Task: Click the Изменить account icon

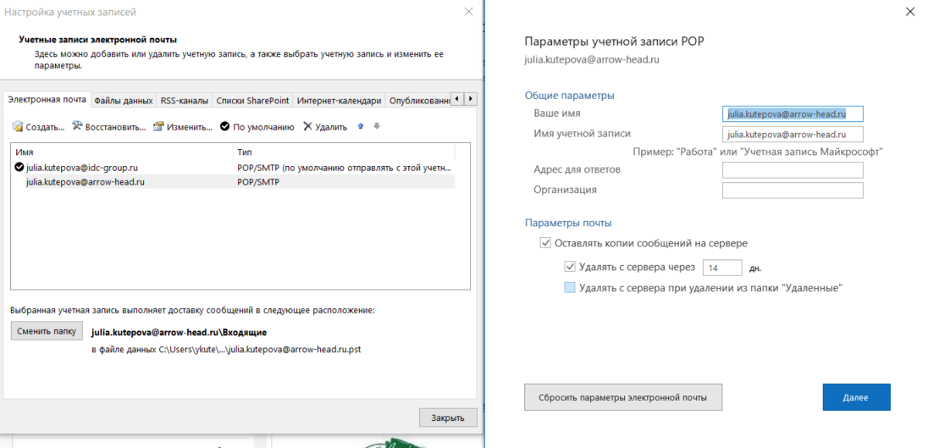Action: [x=159, y=127]
